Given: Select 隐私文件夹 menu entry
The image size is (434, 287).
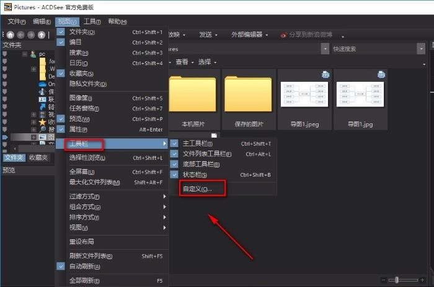Looking at the screenshot, I should (112, 84).
